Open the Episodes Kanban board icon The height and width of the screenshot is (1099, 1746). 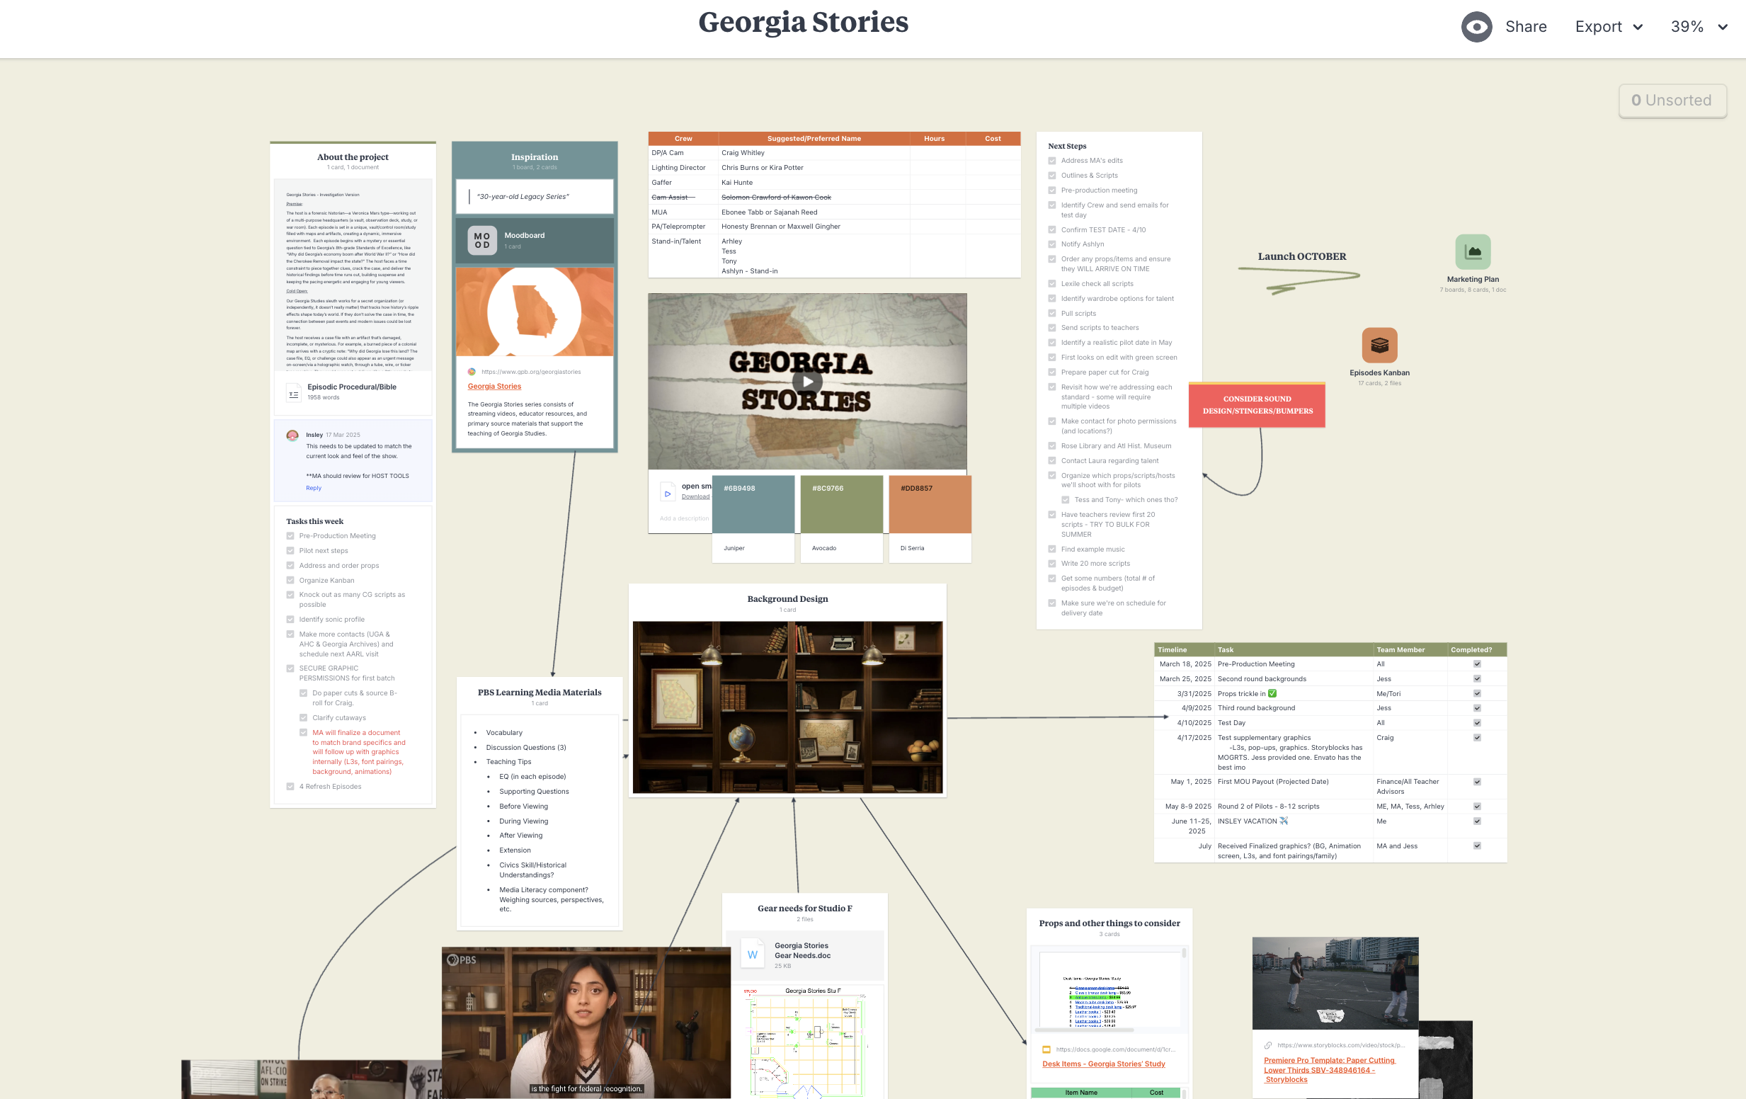(x=1379, y=346)
